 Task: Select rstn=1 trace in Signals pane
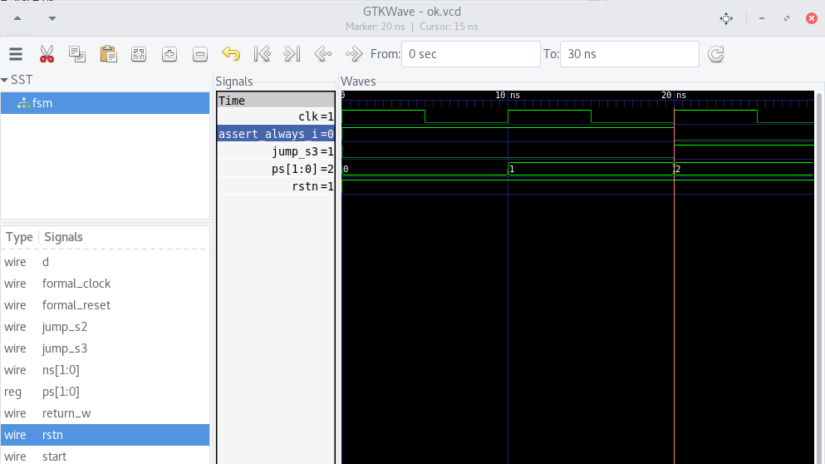(x=276, y=186)
